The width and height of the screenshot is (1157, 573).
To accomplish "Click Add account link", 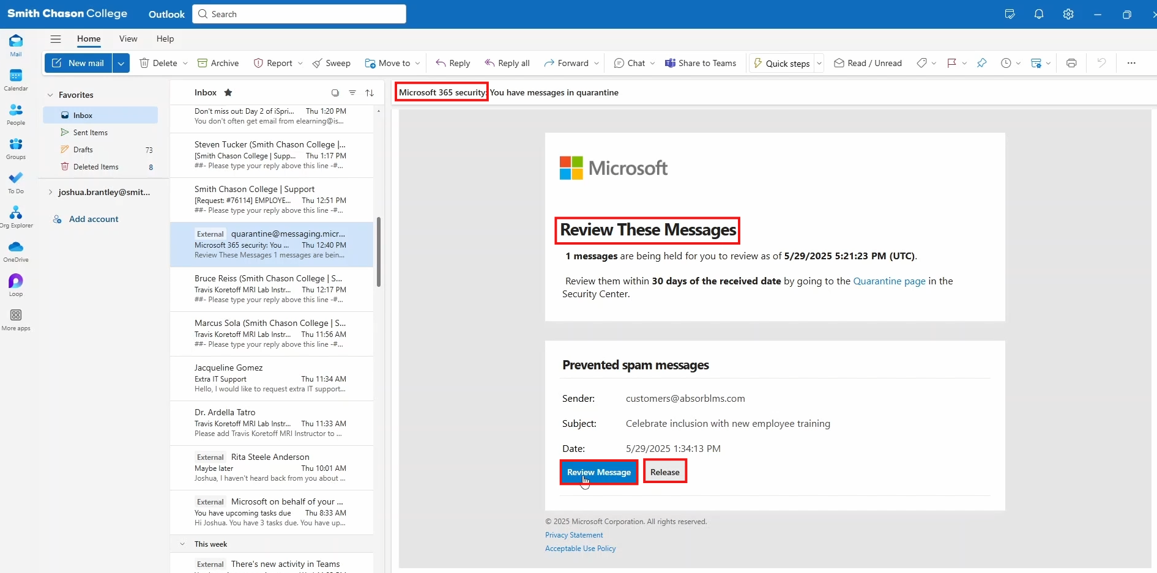I will tap(94, 219).
